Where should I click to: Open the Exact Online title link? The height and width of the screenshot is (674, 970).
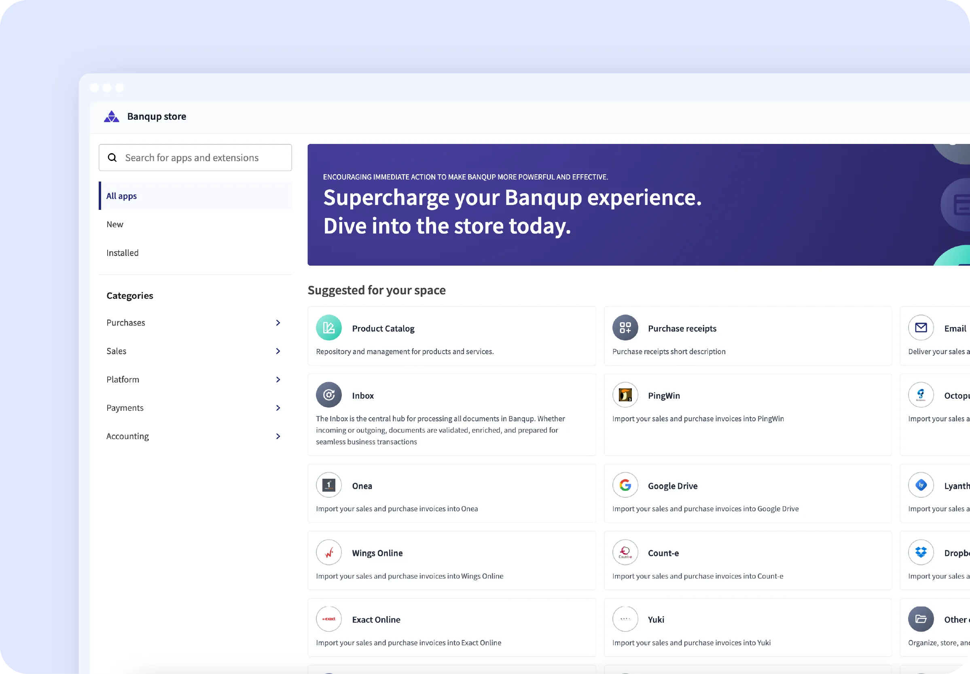point(376,619)
